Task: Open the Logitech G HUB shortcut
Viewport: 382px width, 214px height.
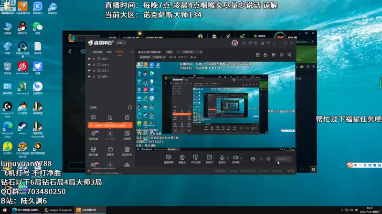Action: click(x=8, y=110)
